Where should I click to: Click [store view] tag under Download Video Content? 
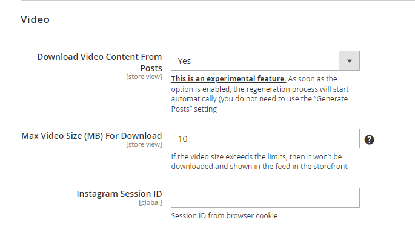pyautogui.click(x=144, y=77)
